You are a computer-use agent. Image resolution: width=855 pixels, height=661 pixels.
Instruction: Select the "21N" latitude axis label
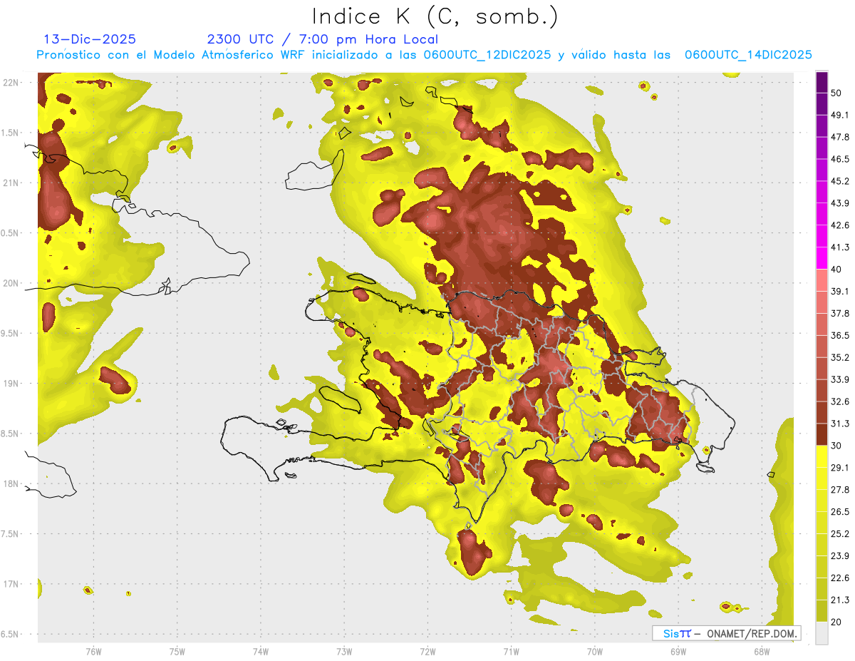click(x=11, y=183)
